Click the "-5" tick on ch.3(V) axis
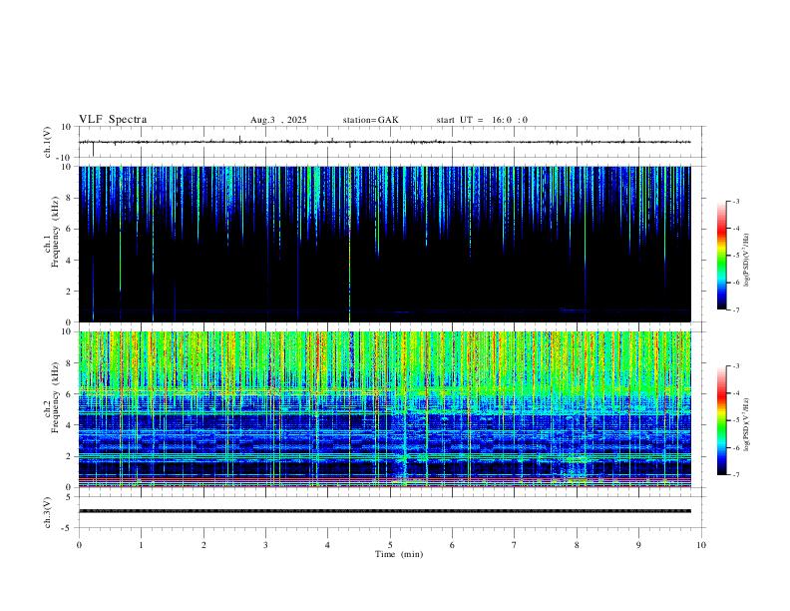The image size is (790, 611). 68,528
